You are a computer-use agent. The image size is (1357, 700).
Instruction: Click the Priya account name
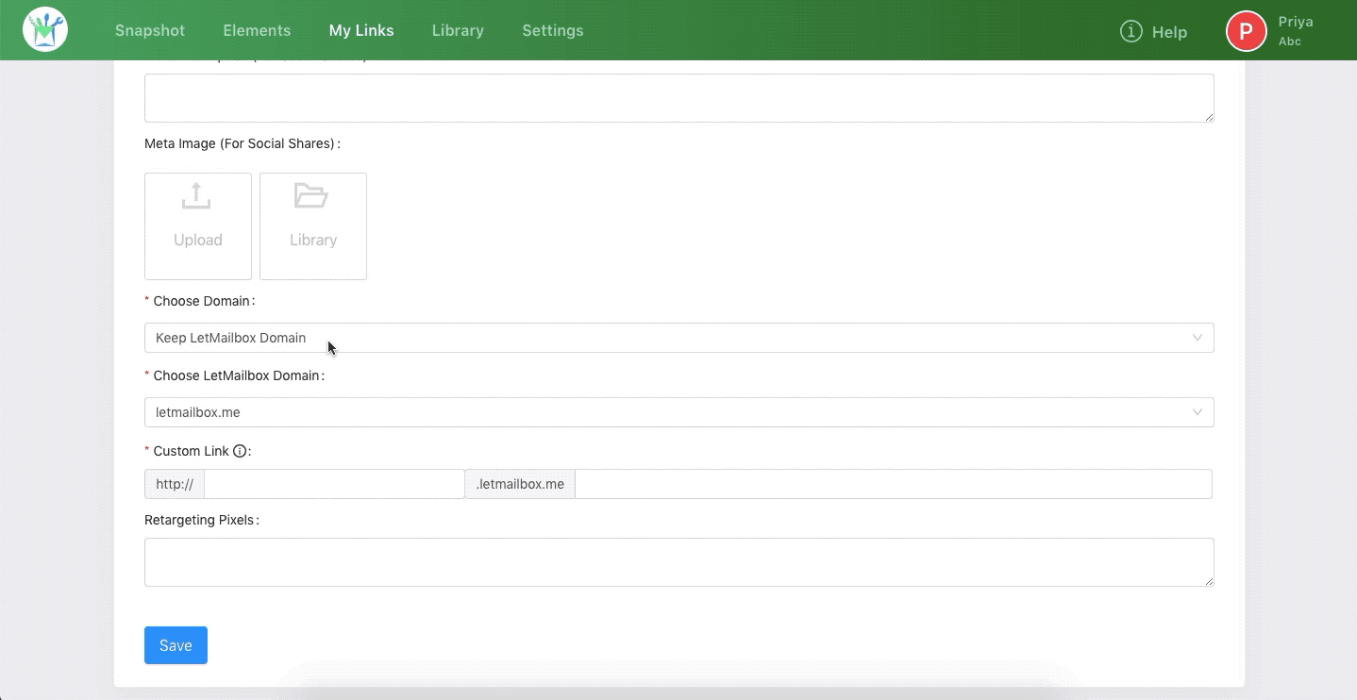1296,22
